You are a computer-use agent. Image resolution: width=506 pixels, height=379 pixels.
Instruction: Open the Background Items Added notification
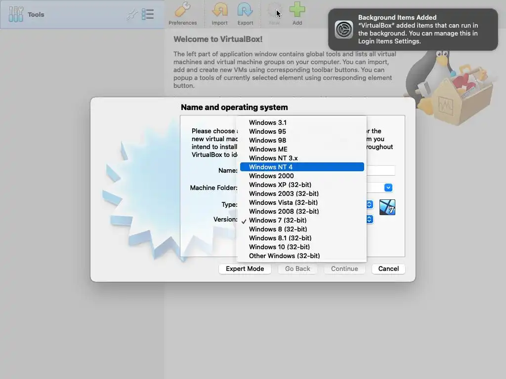click(413, 29)
